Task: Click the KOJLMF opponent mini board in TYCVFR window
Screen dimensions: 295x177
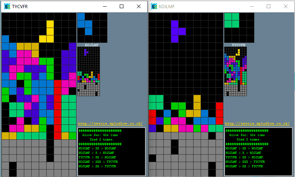Action: (89, 72)
